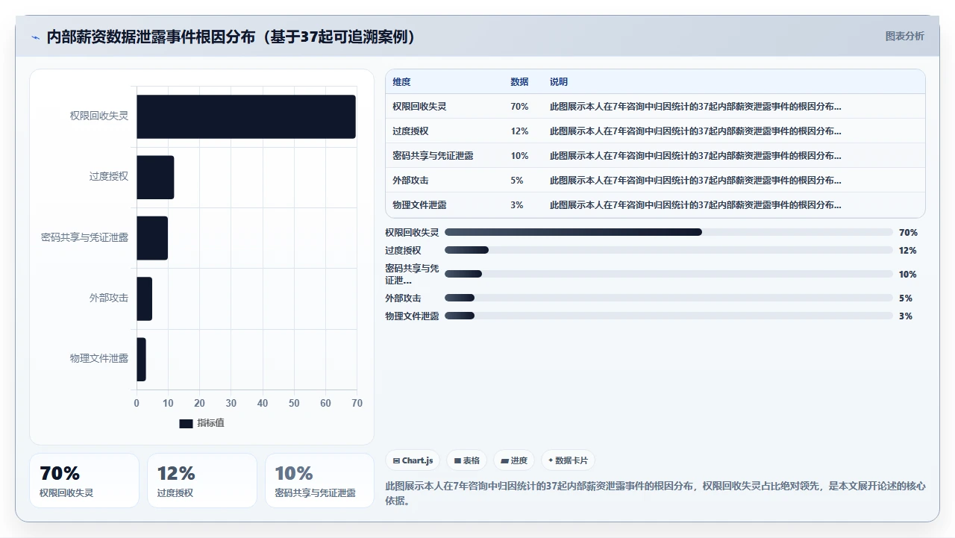The image size is (955, 538).
Task: Click the 维度 column header
Action: point(401,82)
